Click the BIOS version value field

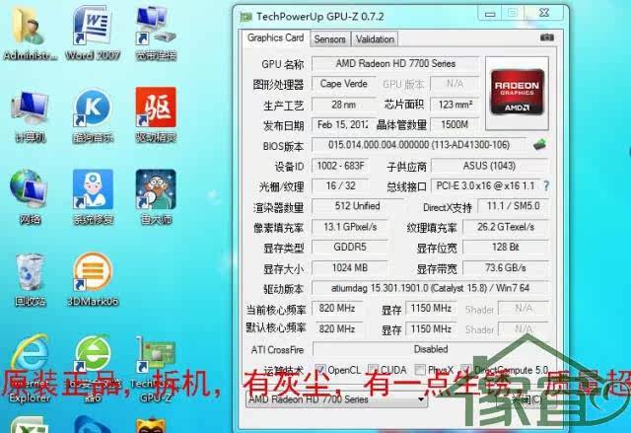click(419, 145)
